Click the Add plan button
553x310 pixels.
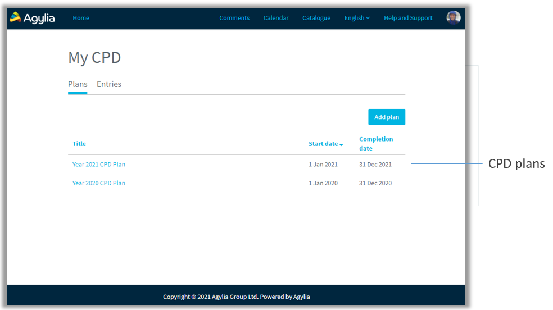click(x=387, y=117)
